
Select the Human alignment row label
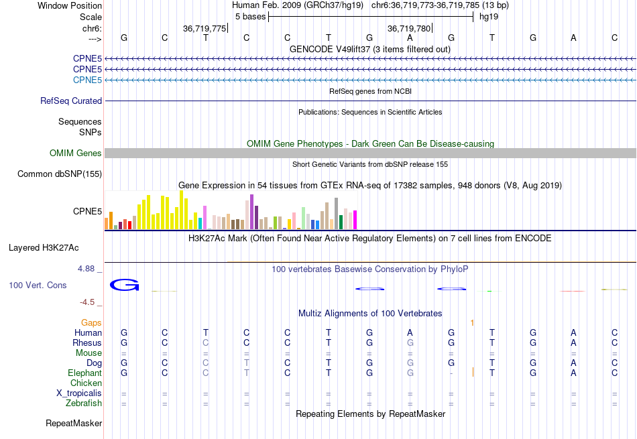[x=88, y=332]
